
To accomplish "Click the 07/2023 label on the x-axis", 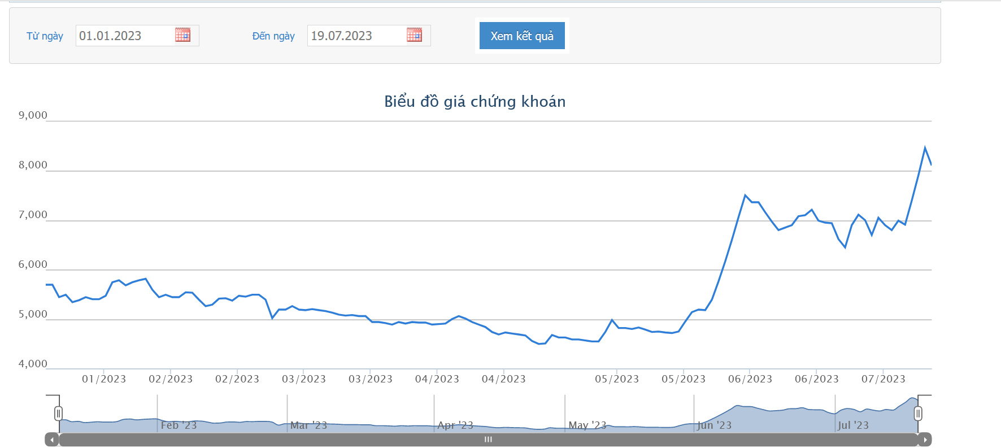I will coord(883,379).
